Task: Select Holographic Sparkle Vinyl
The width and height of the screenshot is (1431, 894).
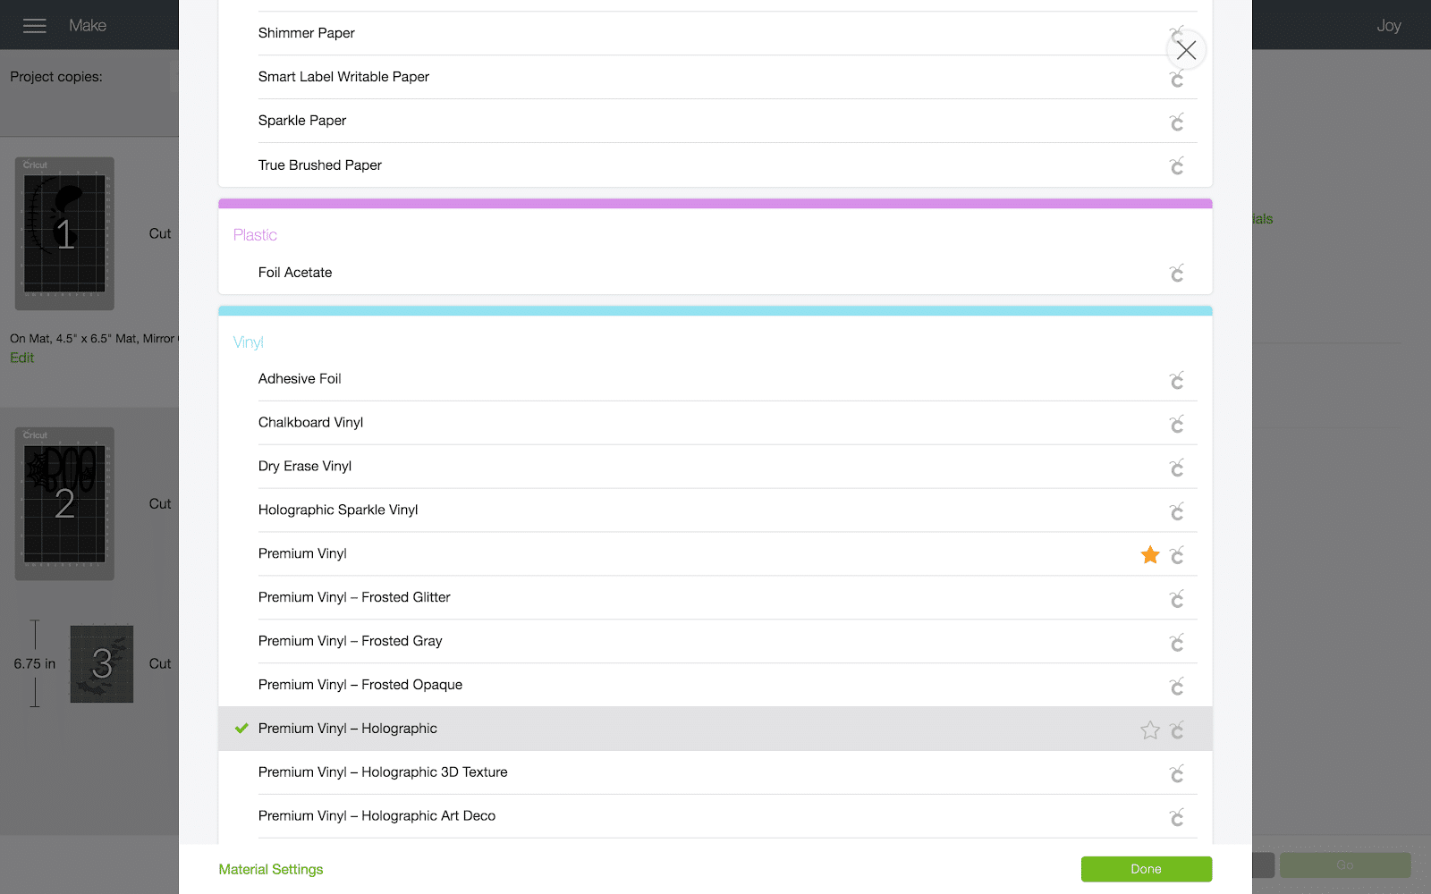Action: (x=715, y=510)
